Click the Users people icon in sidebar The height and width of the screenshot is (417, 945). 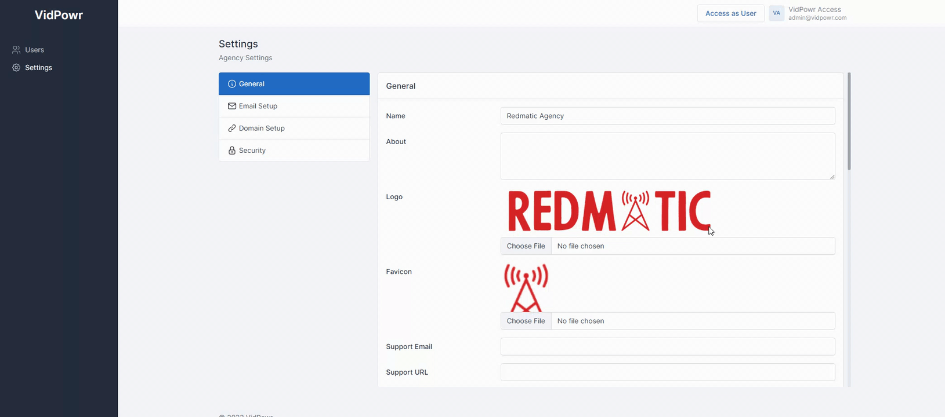pos(16,50)
